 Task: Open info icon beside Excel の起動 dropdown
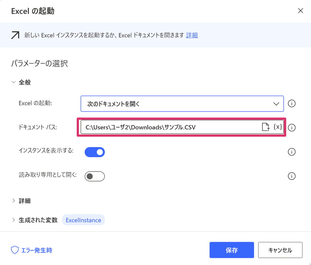292,104
